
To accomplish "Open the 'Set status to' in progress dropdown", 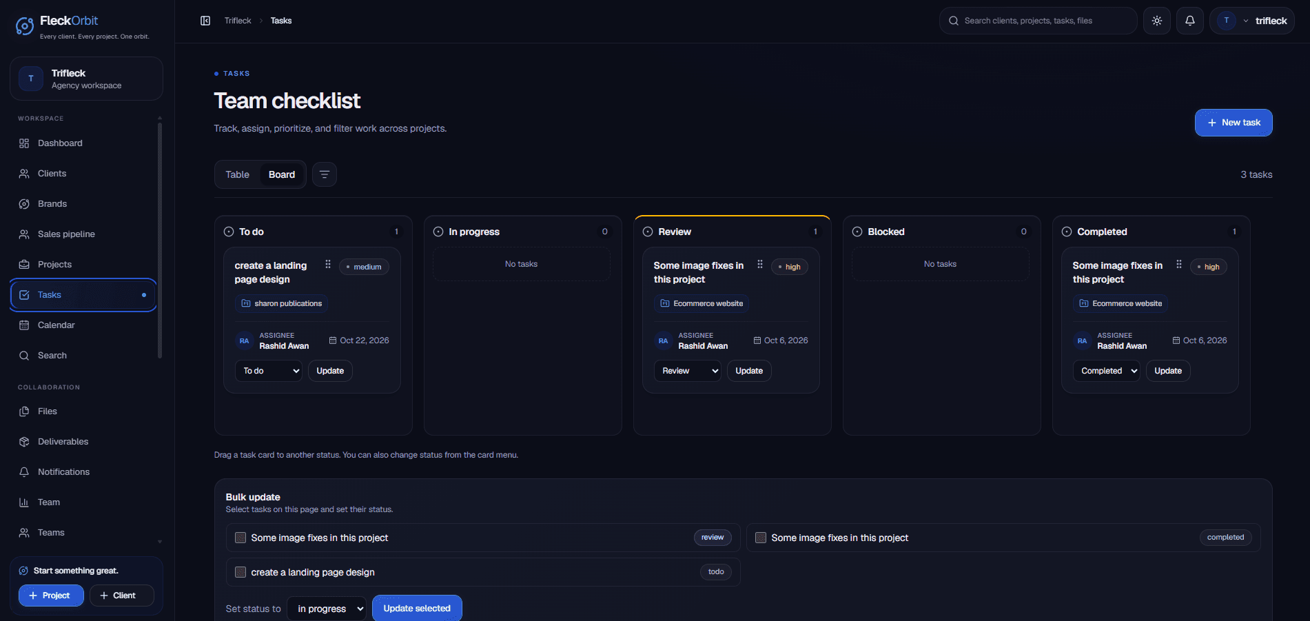I will point(327,609).
